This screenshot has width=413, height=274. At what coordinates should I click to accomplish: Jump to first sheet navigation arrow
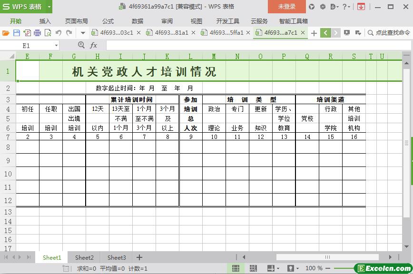(6, 257)
